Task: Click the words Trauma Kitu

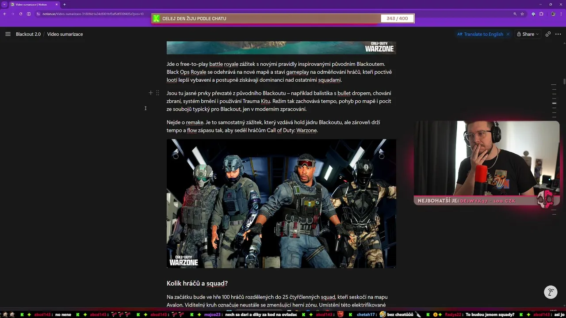Action: point(257,101)
